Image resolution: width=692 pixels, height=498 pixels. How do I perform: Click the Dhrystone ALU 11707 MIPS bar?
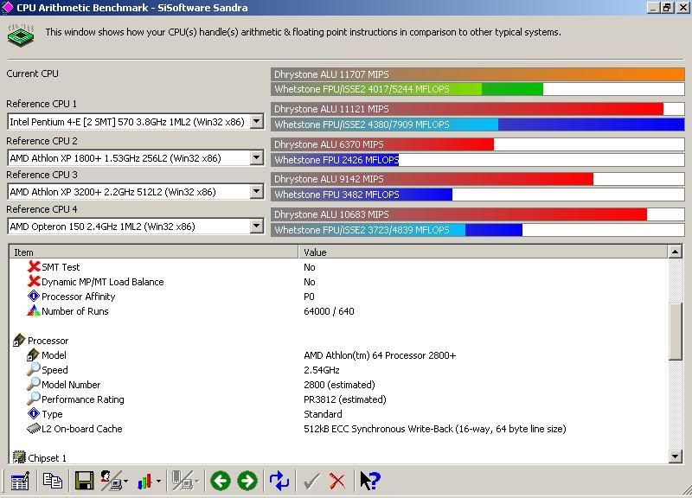pos(477,74)
